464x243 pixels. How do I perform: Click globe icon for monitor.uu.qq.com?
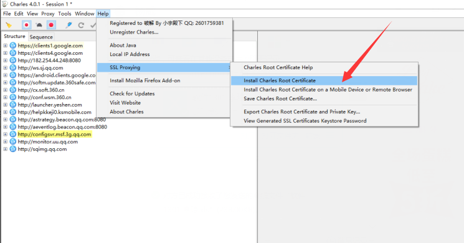click(x=12, y=141)
